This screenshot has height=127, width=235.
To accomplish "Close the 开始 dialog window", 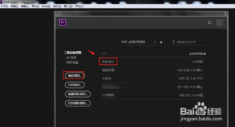I will [226, 14].
